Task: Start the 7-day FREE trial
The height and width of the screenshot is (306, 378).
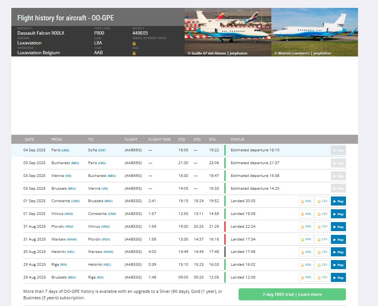Action: click(x=292, y=294)
